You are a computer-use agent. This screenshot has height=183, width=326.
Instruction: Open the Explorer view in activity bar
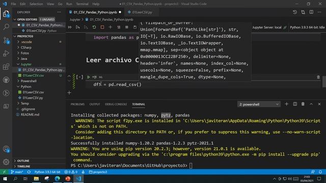[6, 14]
